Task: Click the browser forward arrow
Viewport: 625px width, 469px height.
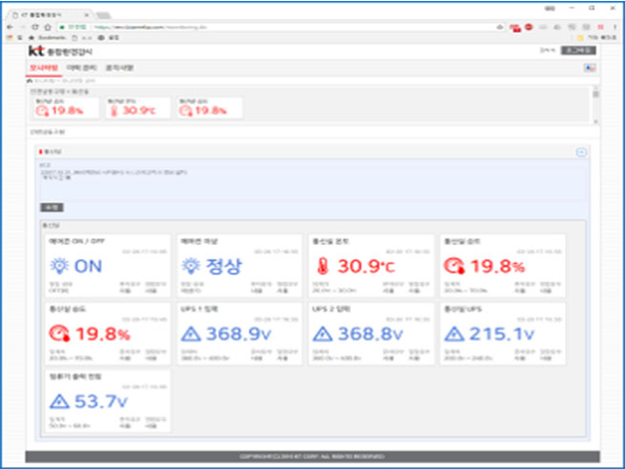Action: click(x=23, y=27)
